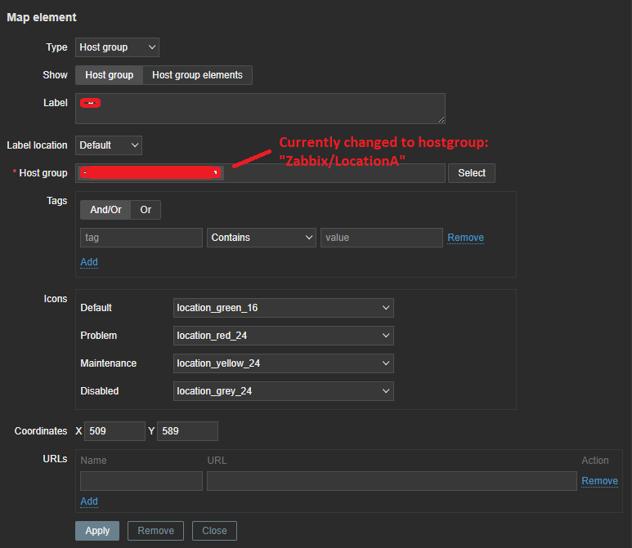Viewport: 632px width, 548px height.
Task: Click the X coordinate field
Action: (114, 431)
